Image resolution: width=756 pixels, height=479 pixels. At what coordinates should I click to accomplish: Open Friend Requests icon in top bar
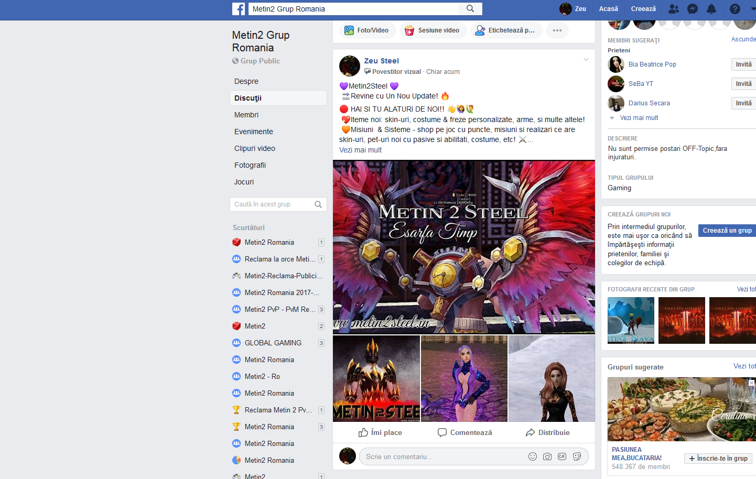[674, 9]
